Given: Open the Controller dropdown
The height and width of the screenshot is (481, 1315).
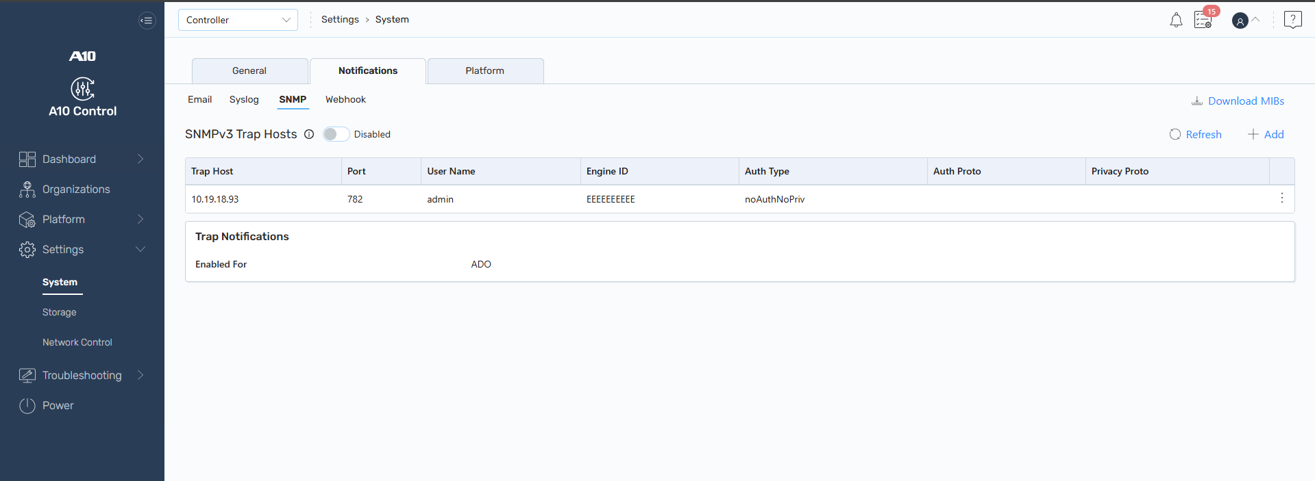Looking at the screenshot, I should (x=238, y=20).
